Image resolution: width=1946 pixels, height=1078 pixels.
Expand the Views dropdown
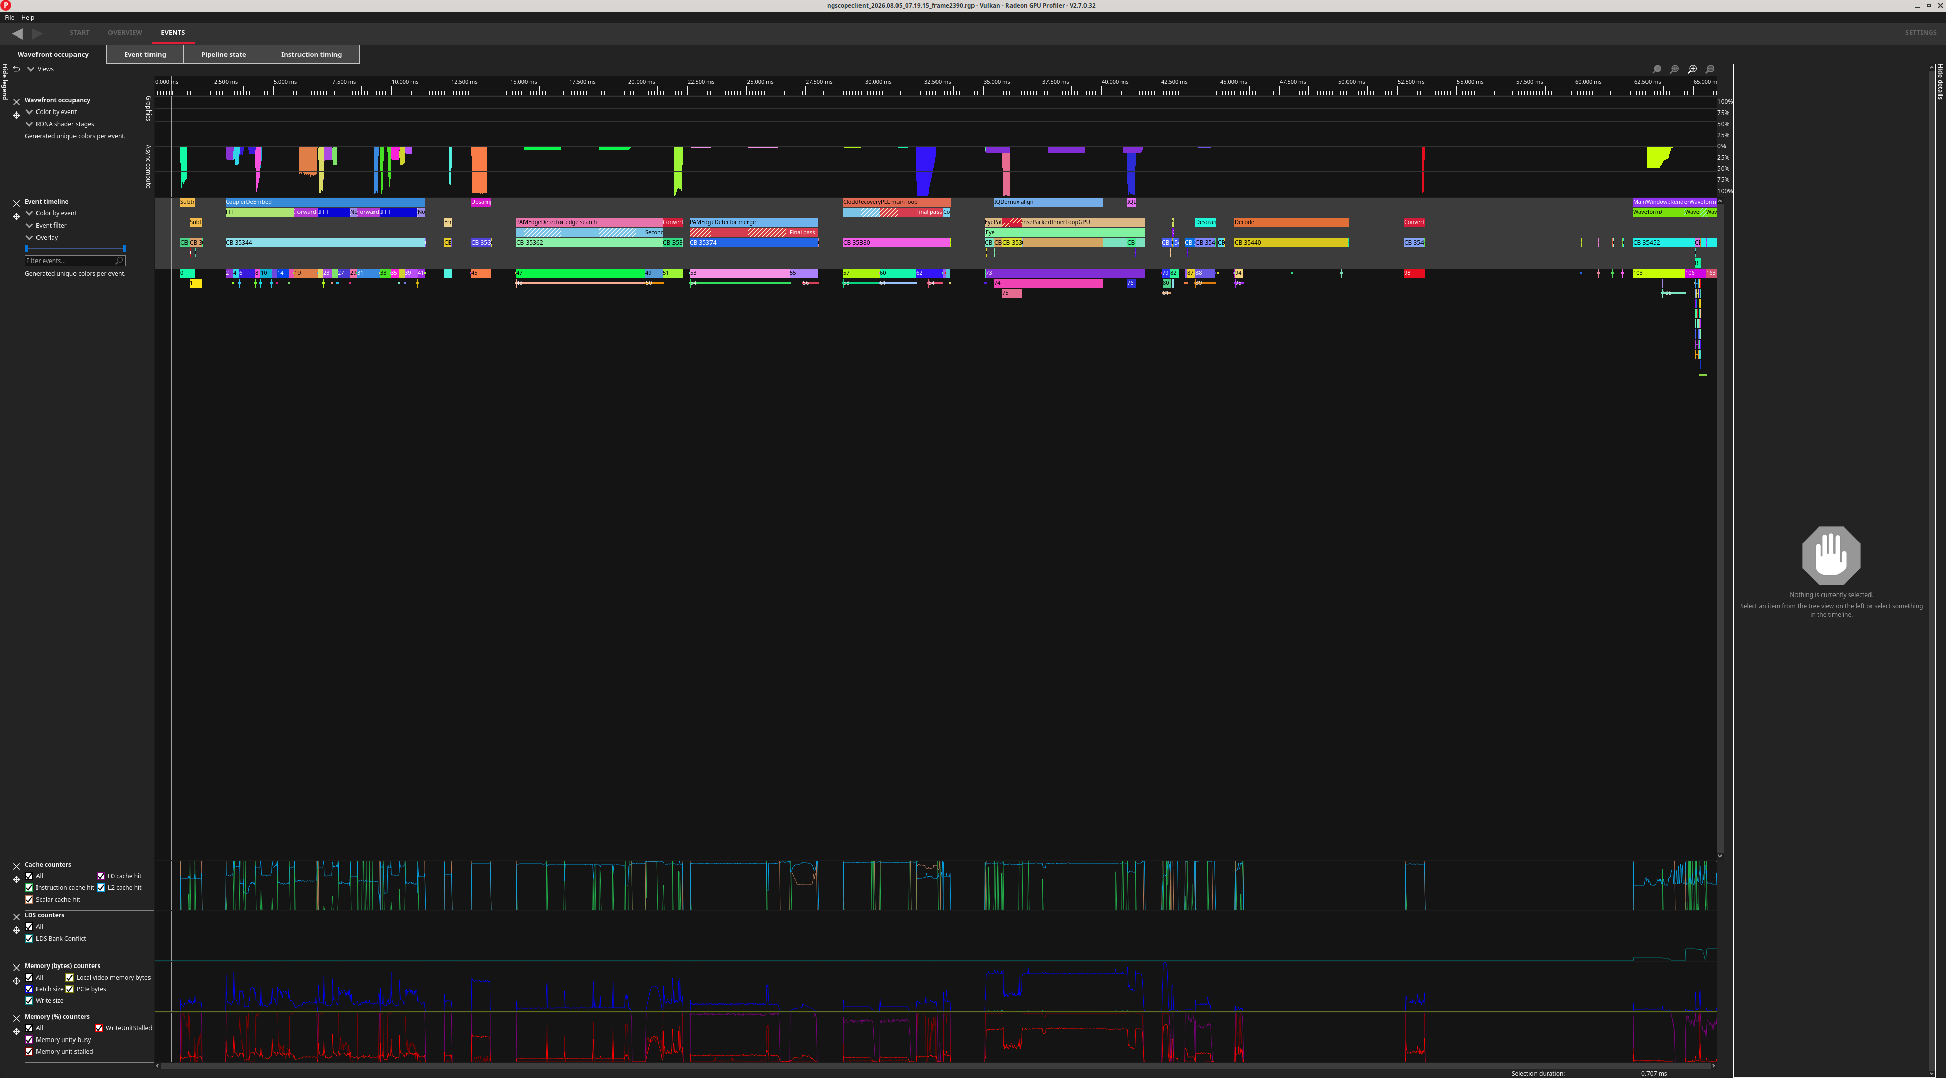pos(41,69)
